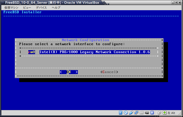The width and height of the screenshot is (183, 117).
Task: Click the VirtualBox window title bar
Action: 63,2
